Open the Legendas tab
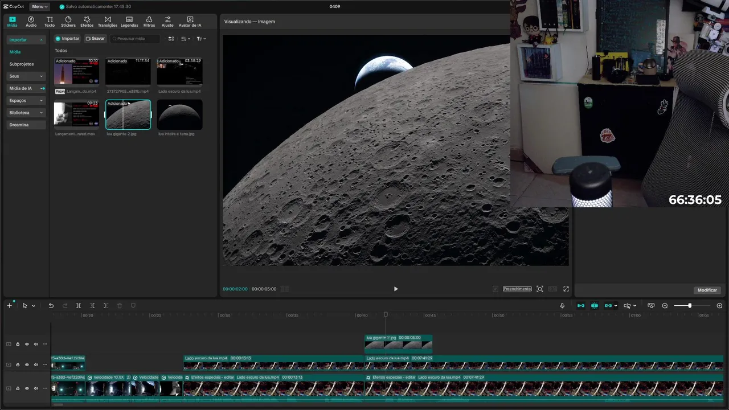This screenshot has width=729, height=410. coord(129,22)
